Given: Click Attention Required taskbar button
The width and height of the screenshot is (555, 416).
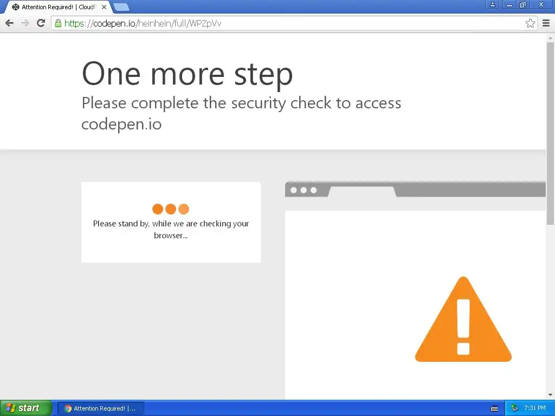Looking at the screenshot, I should point(100,408).
